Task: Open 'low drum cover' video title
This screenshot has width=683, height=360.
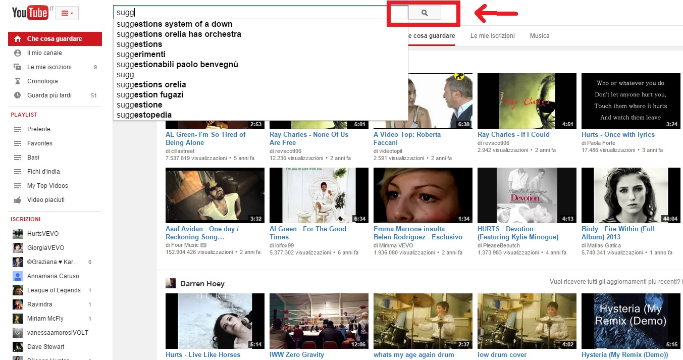Action: 502,354
